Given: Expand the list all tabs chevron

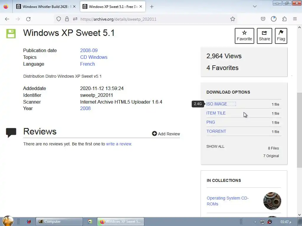Looking at the screenshot, I should point(255,6).
